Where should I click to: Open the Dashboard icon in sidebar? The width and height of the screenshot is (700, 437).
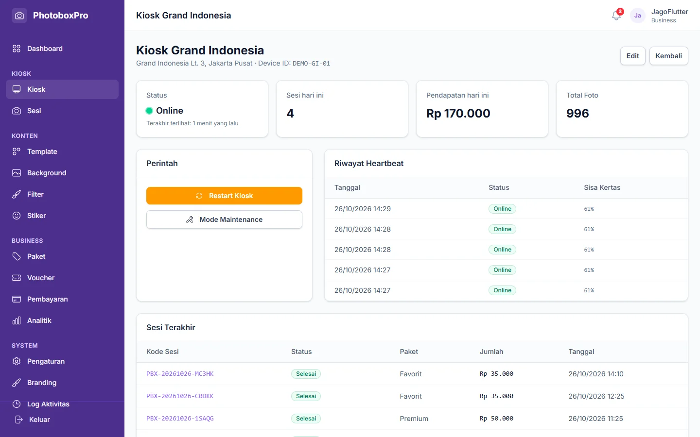click(17, 49)
